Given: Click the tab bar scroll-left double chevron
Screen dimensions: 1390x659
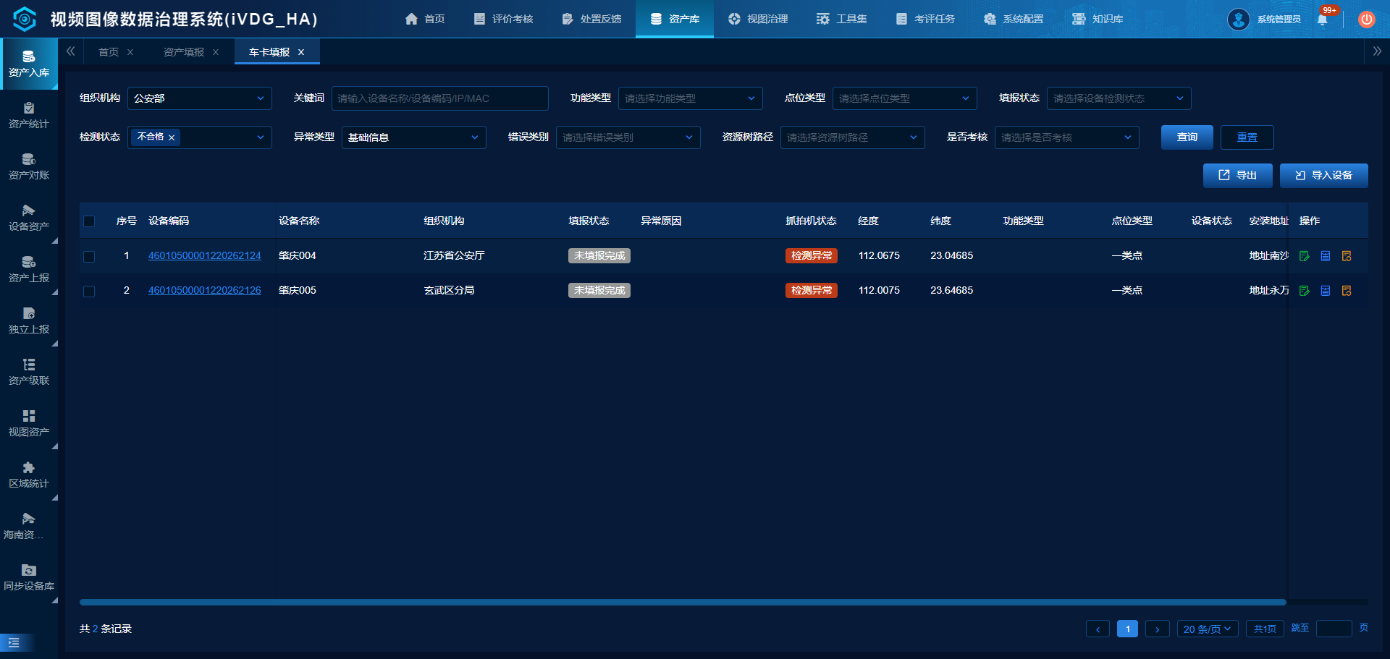Looking at the screenshot, I should (71, 51).
